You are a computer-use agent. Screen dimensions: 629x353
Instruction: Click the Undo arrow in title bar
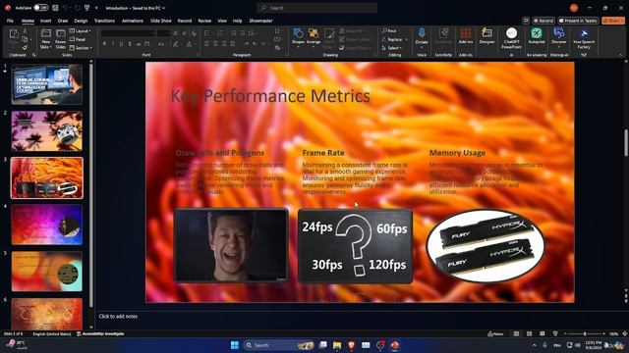[x=65, y=8]
